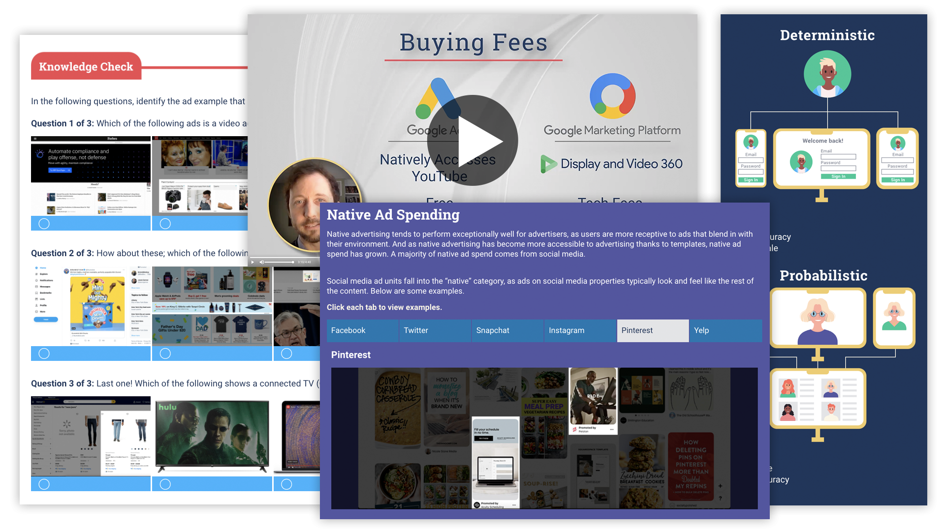Click the Native Ad Spending heading
The height and width of the screenshot is (531, 945).
(393, 215)
